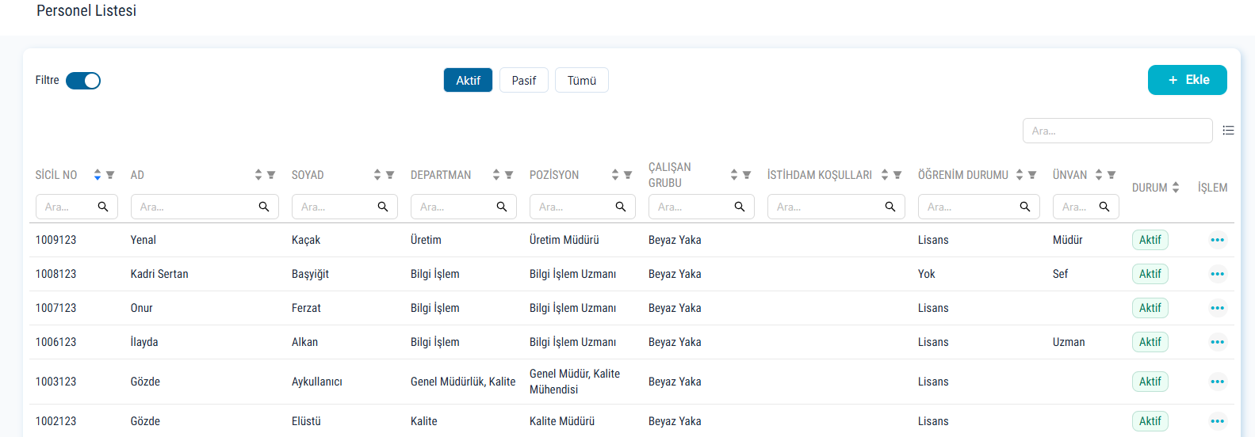Open the actions menu for İlayda Alkan row
This screenshot has height=437, width=1255.
point(1218,342)
